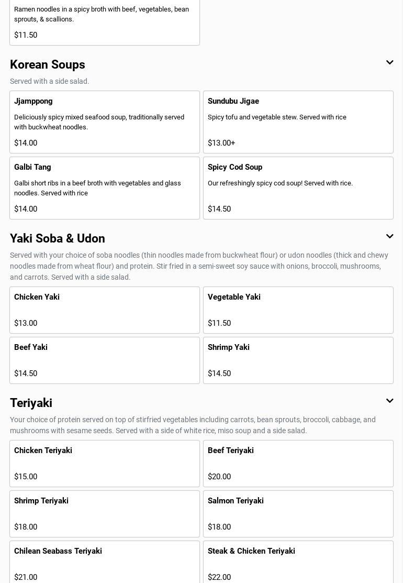
Task: Open the Jjamppong menu item
Action: coord(105,122)
